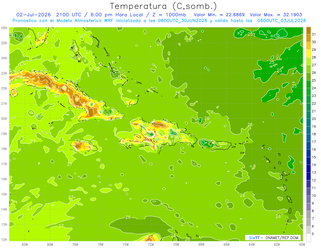Image resolution: width=321 pixels, height=248 pixels.
Task: Click the colorbar scale label '18'
Action: point(314,134)
